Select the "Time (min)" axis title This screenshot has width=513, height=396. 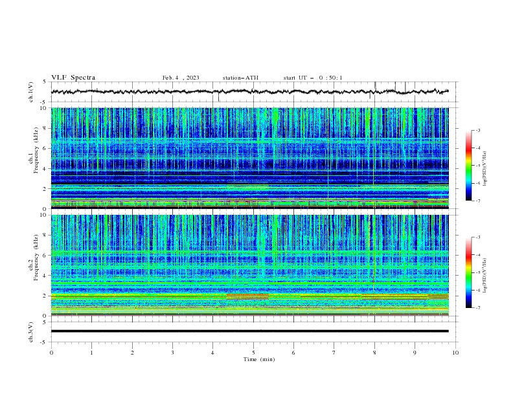tap(259, 359)
